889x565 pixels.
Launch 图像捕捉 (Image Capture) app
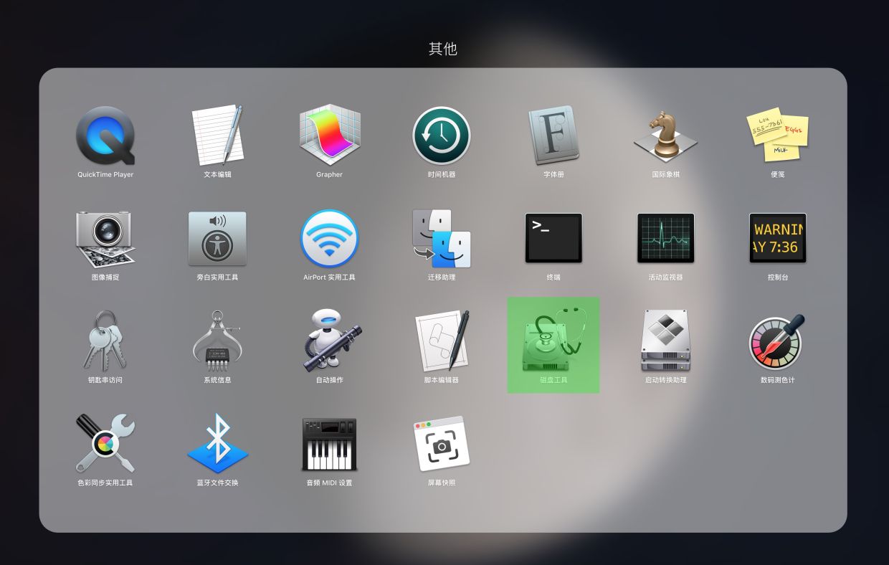coord(105,238)
